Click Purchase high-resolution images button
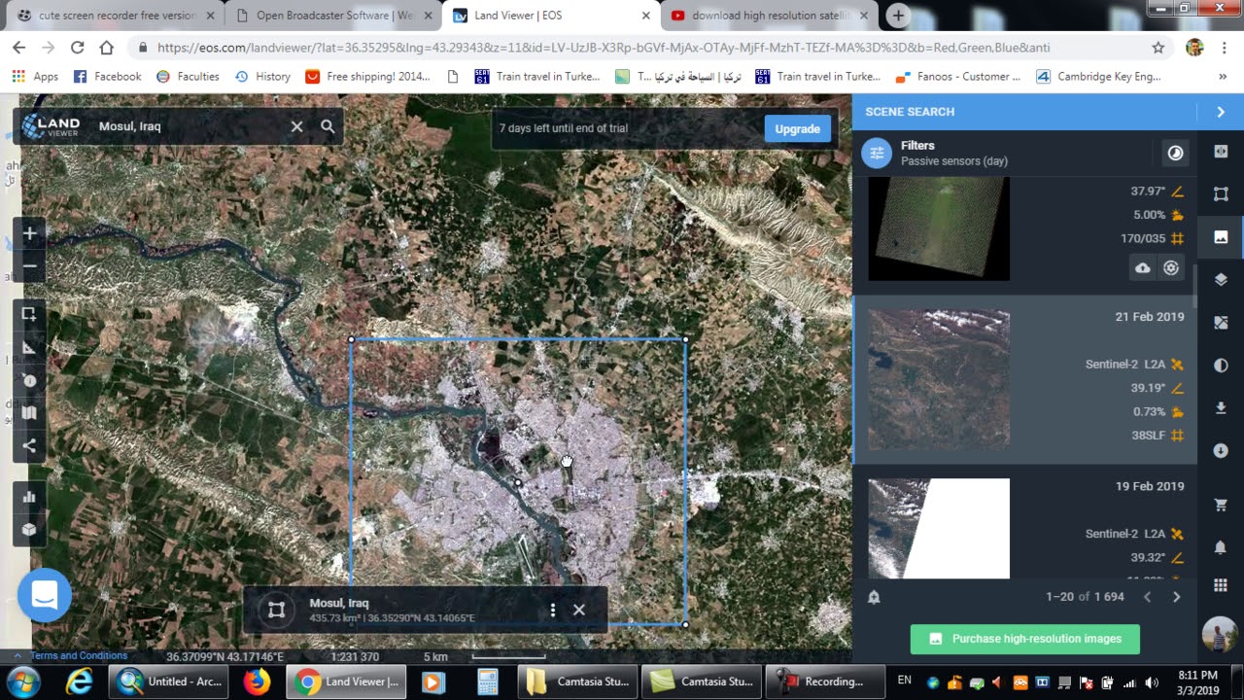Image resolution: width=1244 pixels, height=700 pixels. click(x=1024, y=639)
